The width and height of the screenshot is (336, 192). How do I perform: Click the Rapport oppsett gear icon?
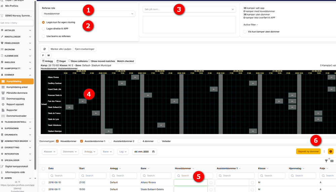click(3, 104)
